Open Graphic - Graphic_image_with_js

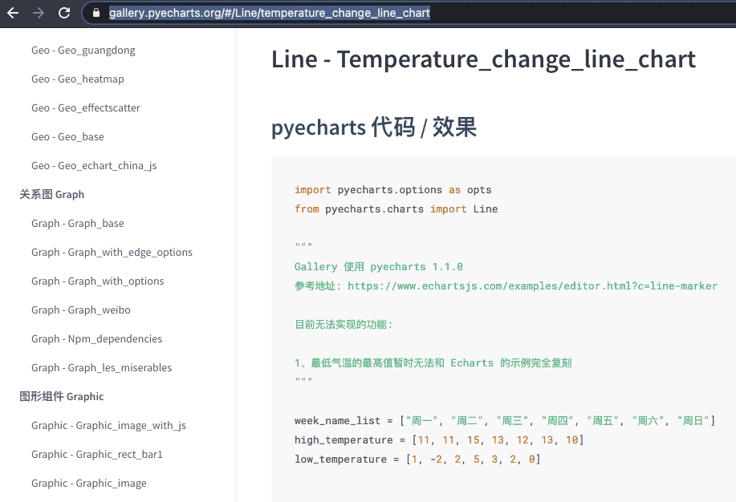coord(108,426)
